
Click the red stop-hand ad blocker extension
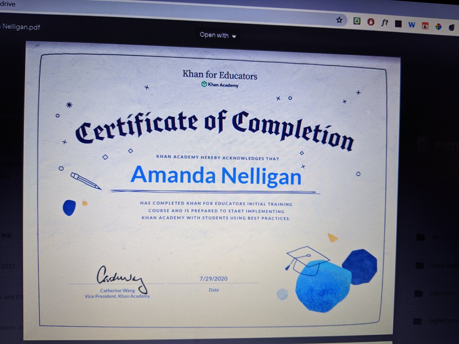coord(371,22)
